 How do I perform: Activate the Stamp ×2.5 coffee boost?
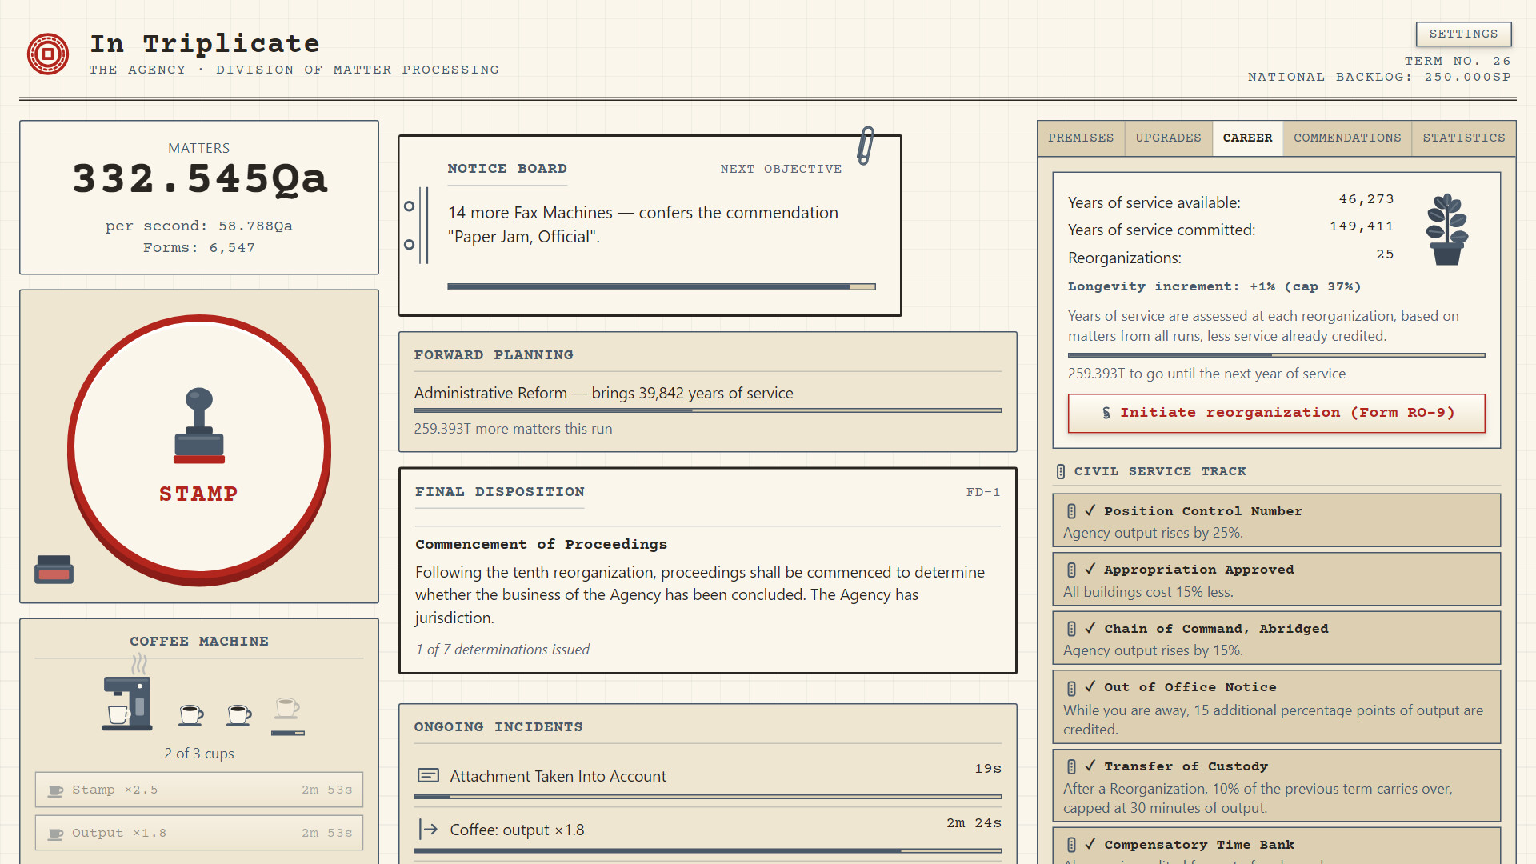(199, 790)
